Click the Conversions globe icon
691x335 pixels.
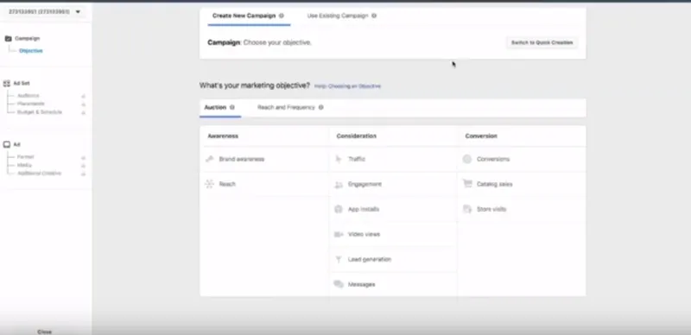[467, 159]
